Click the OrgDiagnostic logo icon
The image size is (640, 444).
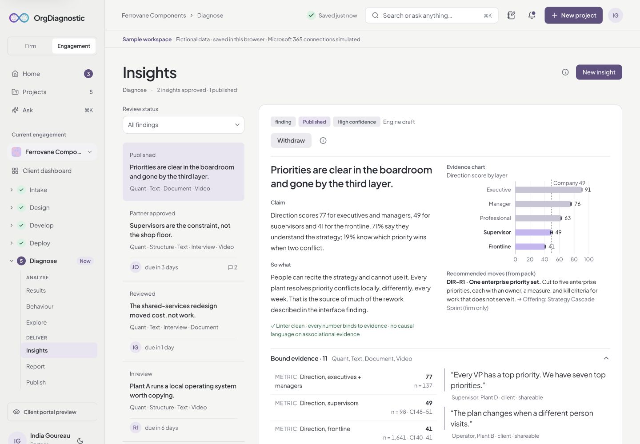click(19, 18)
